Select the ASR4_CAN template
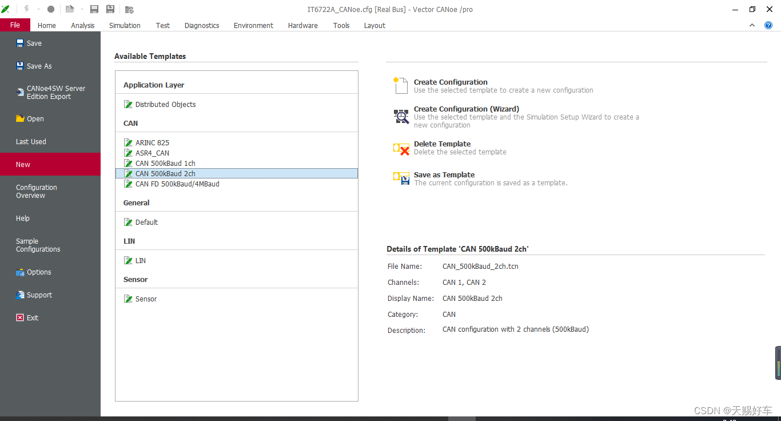781x421 pixels. click(237, 153)
